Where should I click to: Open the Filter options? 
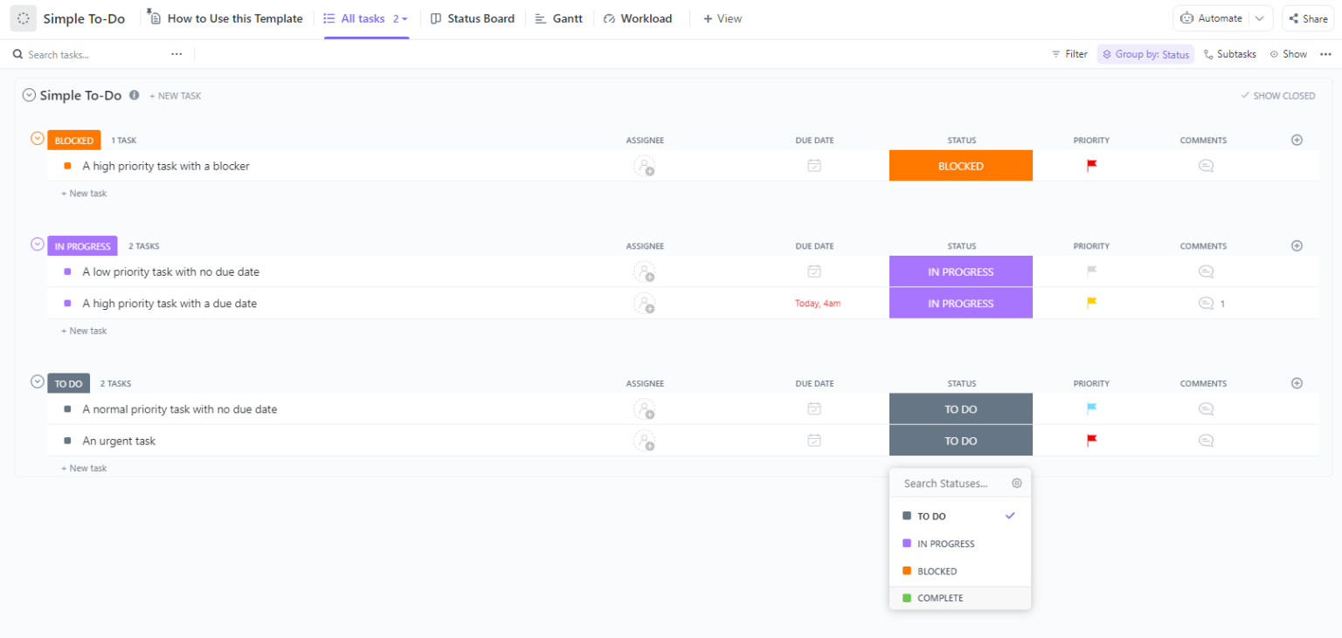[1069, 53]
